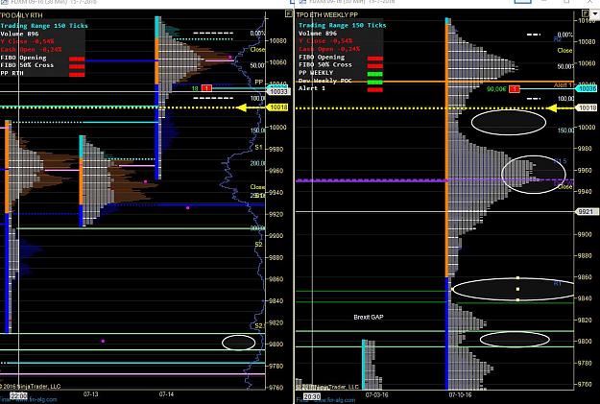The width and height of the screenshot is (600, 404).
Task: Click the Dev Weekly POC green status indicator
Action: click(x=375, y=82)
